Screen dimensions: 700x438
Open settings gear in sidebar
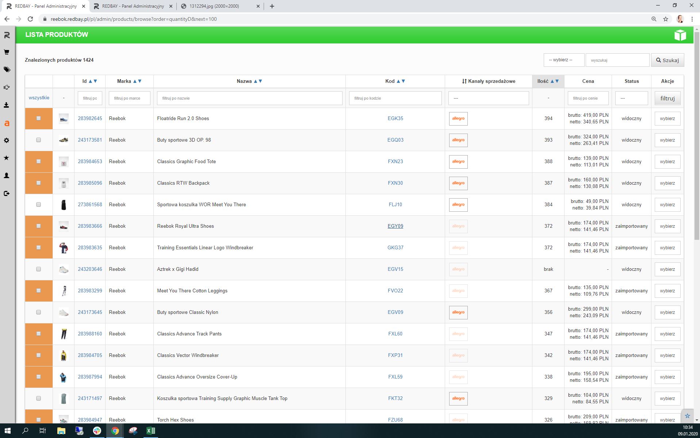7,141
